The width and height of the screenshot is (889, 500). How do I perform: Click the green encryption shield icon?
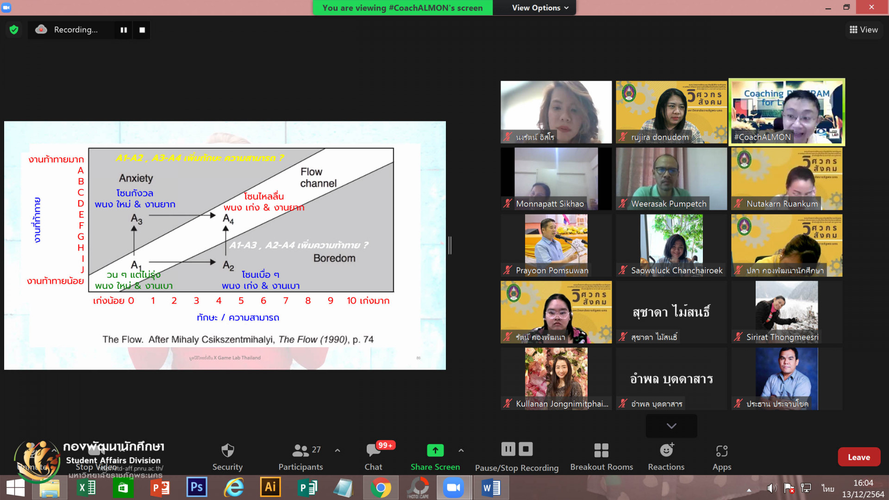point(14,30)
